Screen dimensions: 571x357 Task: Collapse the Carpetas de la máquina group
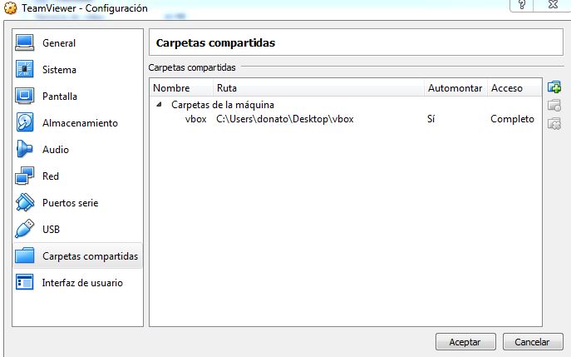159,105
